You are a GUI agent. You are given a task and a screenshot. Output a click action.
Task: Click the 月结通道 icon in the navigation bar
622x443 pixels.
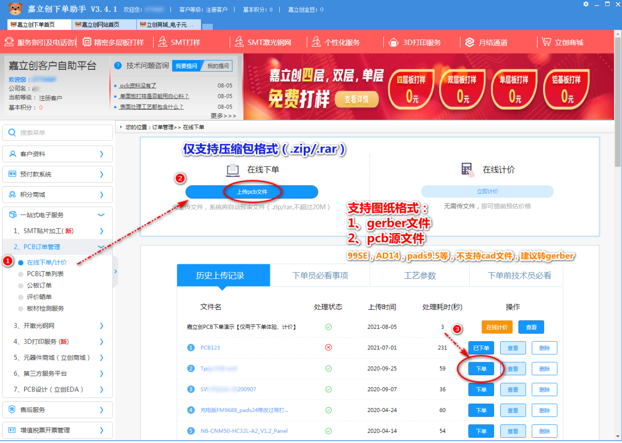click(470, 42)
